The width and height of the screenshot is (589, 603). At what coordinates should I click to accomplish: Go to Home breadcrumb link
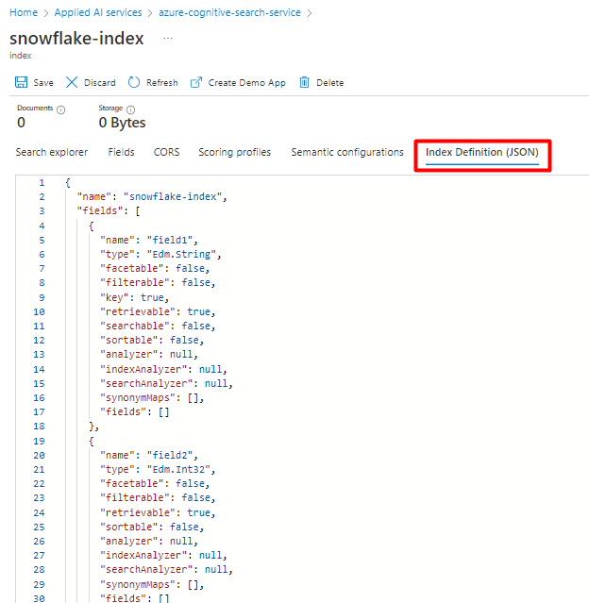[x=24, y=12]
